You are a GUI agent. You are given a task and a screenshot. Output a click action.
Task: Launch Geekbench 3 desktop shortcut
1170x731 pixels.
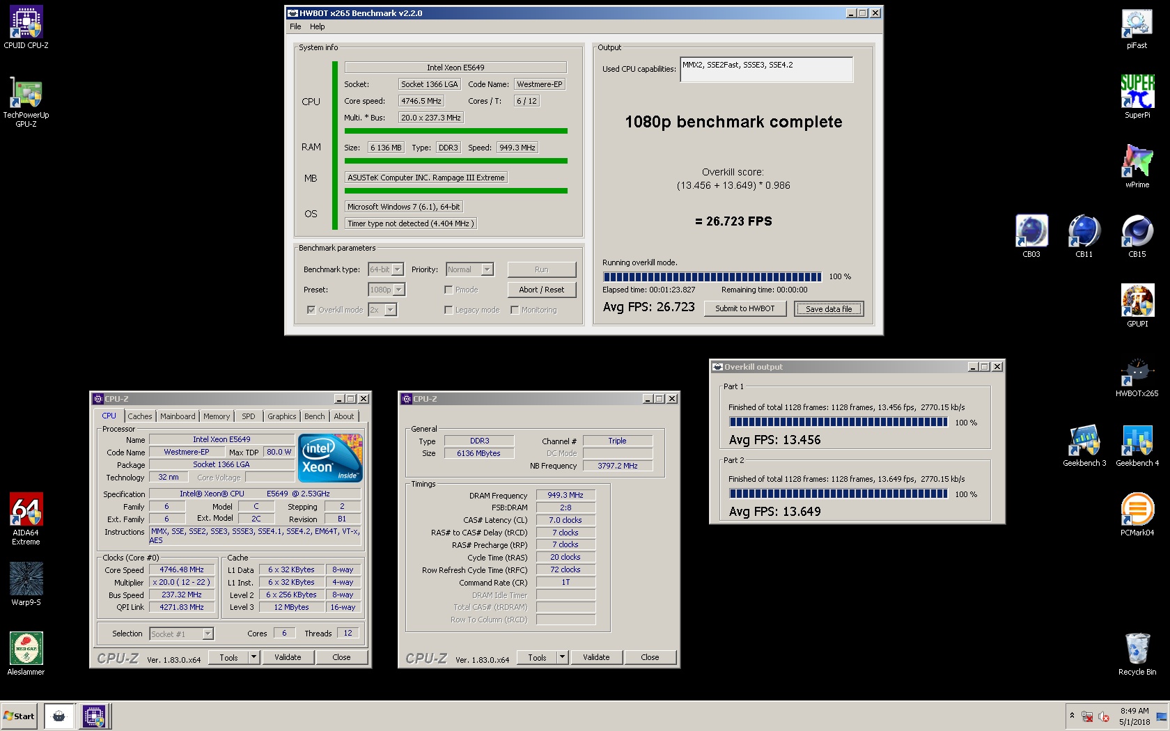pos(1084,446)
